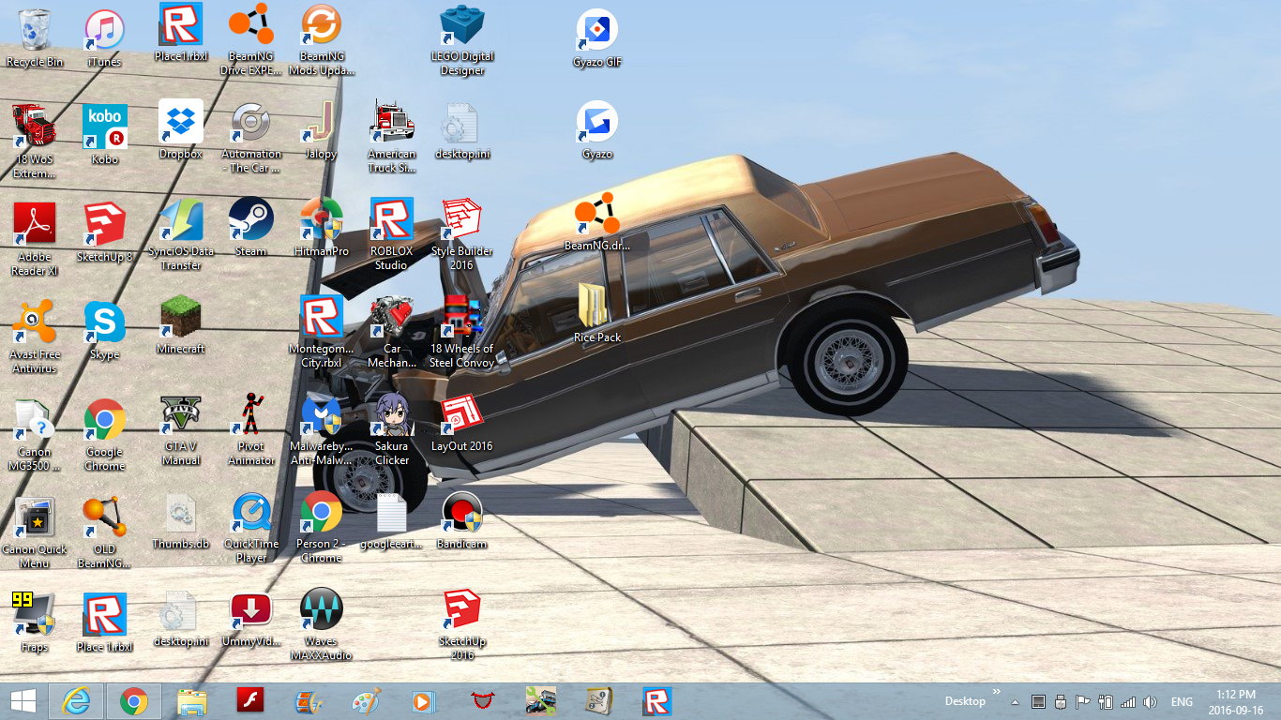1281x720 pixels.
Task: Open the Gyazo shortcut below Gyazo GIF
Action: coord(597,129)
